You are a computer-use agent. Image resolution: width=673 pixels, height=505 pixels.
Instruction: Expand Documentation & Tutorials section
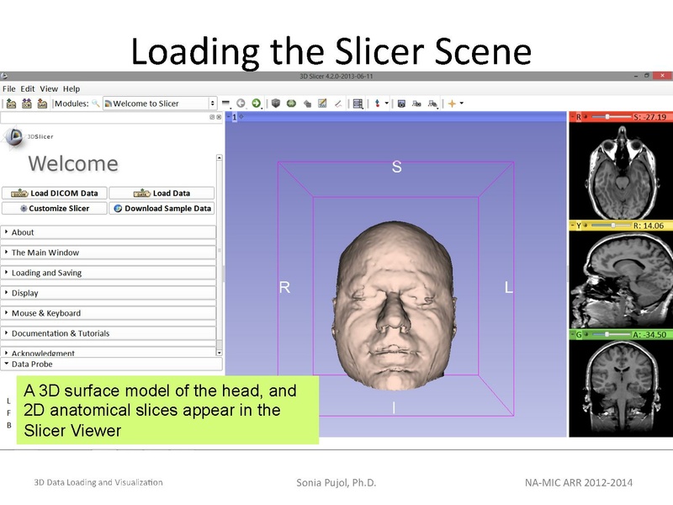coord(109,333)
